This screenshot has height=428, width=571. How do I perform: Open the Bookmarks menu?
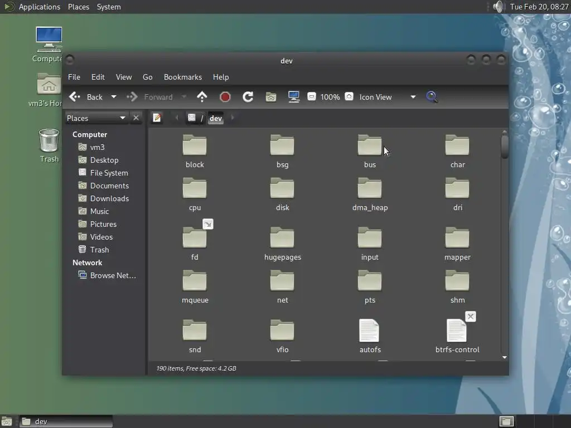tap(183, 77)
